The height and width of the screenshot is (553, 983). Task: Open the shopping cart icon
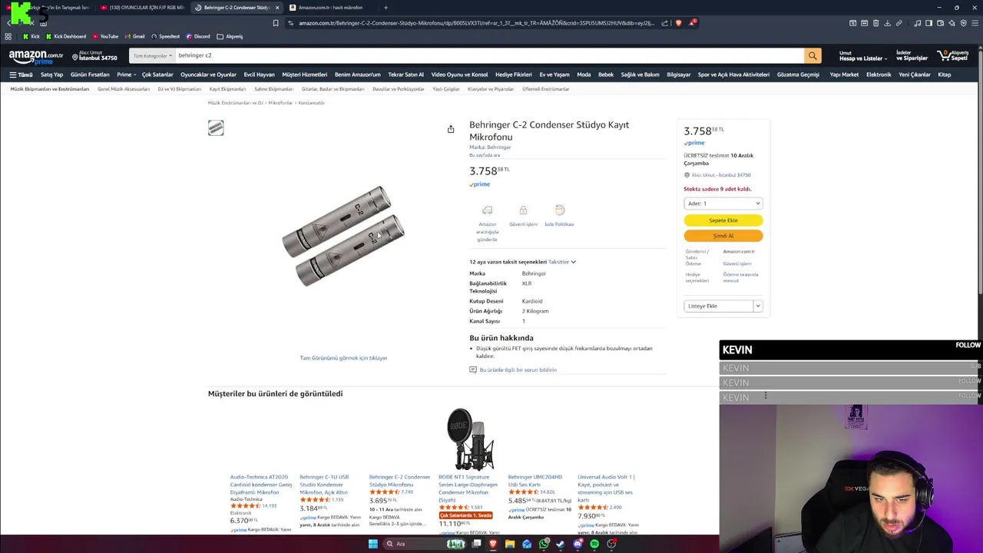952,55
